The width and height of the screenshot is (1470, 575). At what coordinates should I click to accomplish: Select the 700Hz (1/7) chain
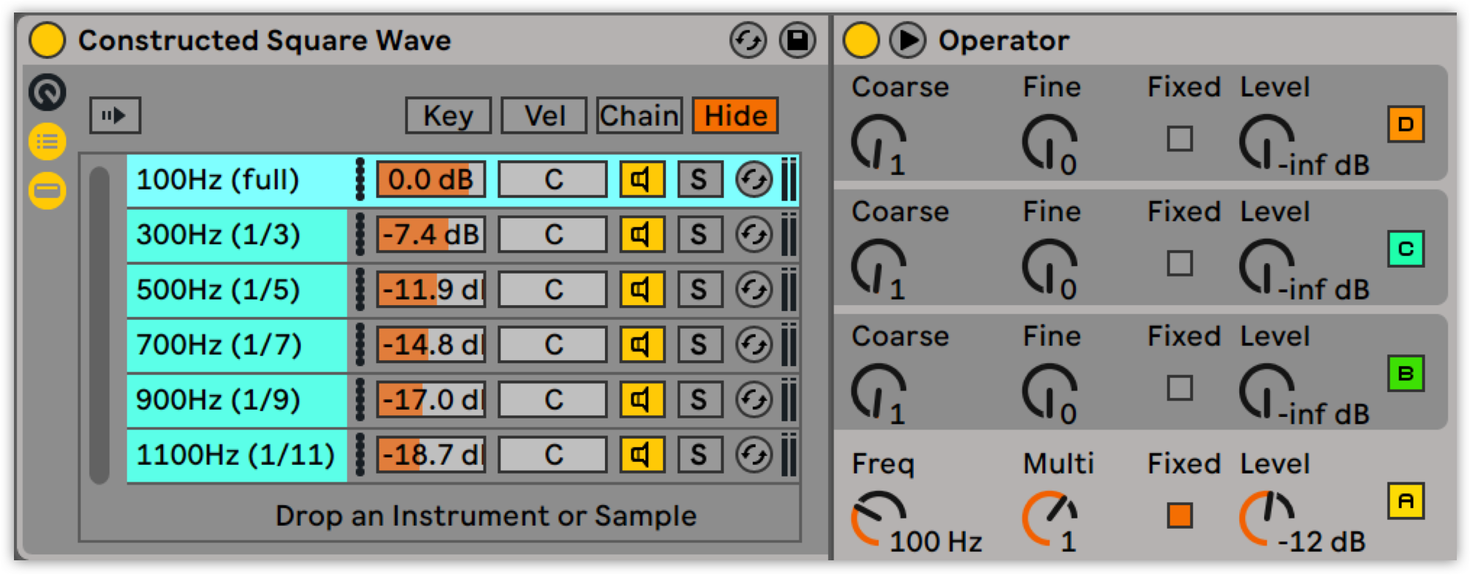(237, 345)
